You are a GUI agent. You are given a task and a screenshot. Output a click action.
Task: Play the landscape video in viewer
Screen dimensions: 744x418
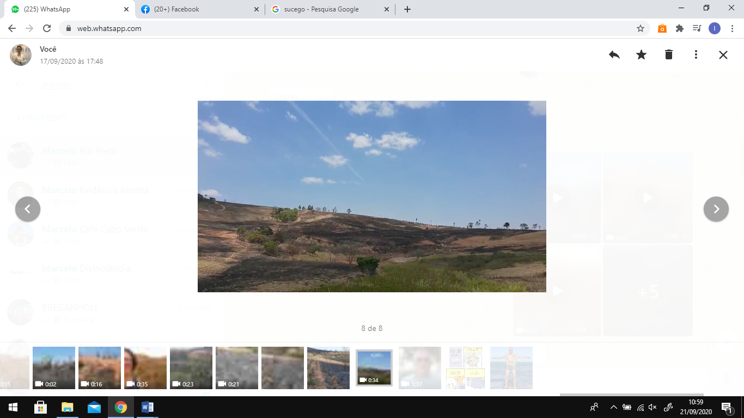(x=371, y=196)
